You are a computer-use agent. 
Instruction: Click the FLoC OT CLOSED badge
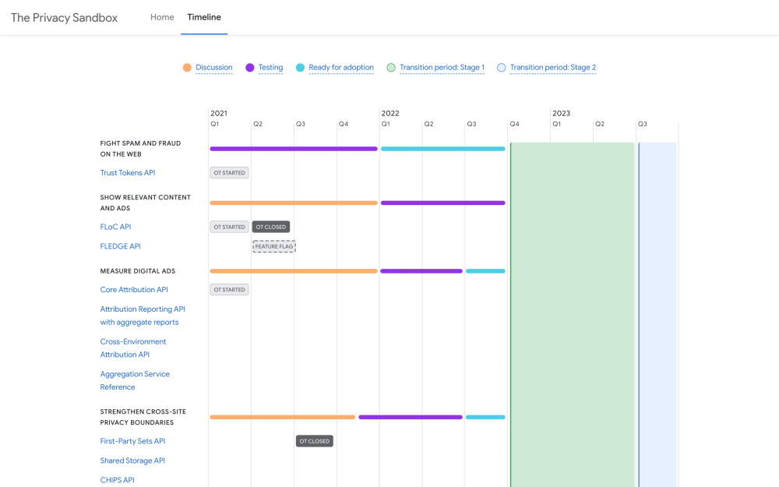tap(271, 227)
